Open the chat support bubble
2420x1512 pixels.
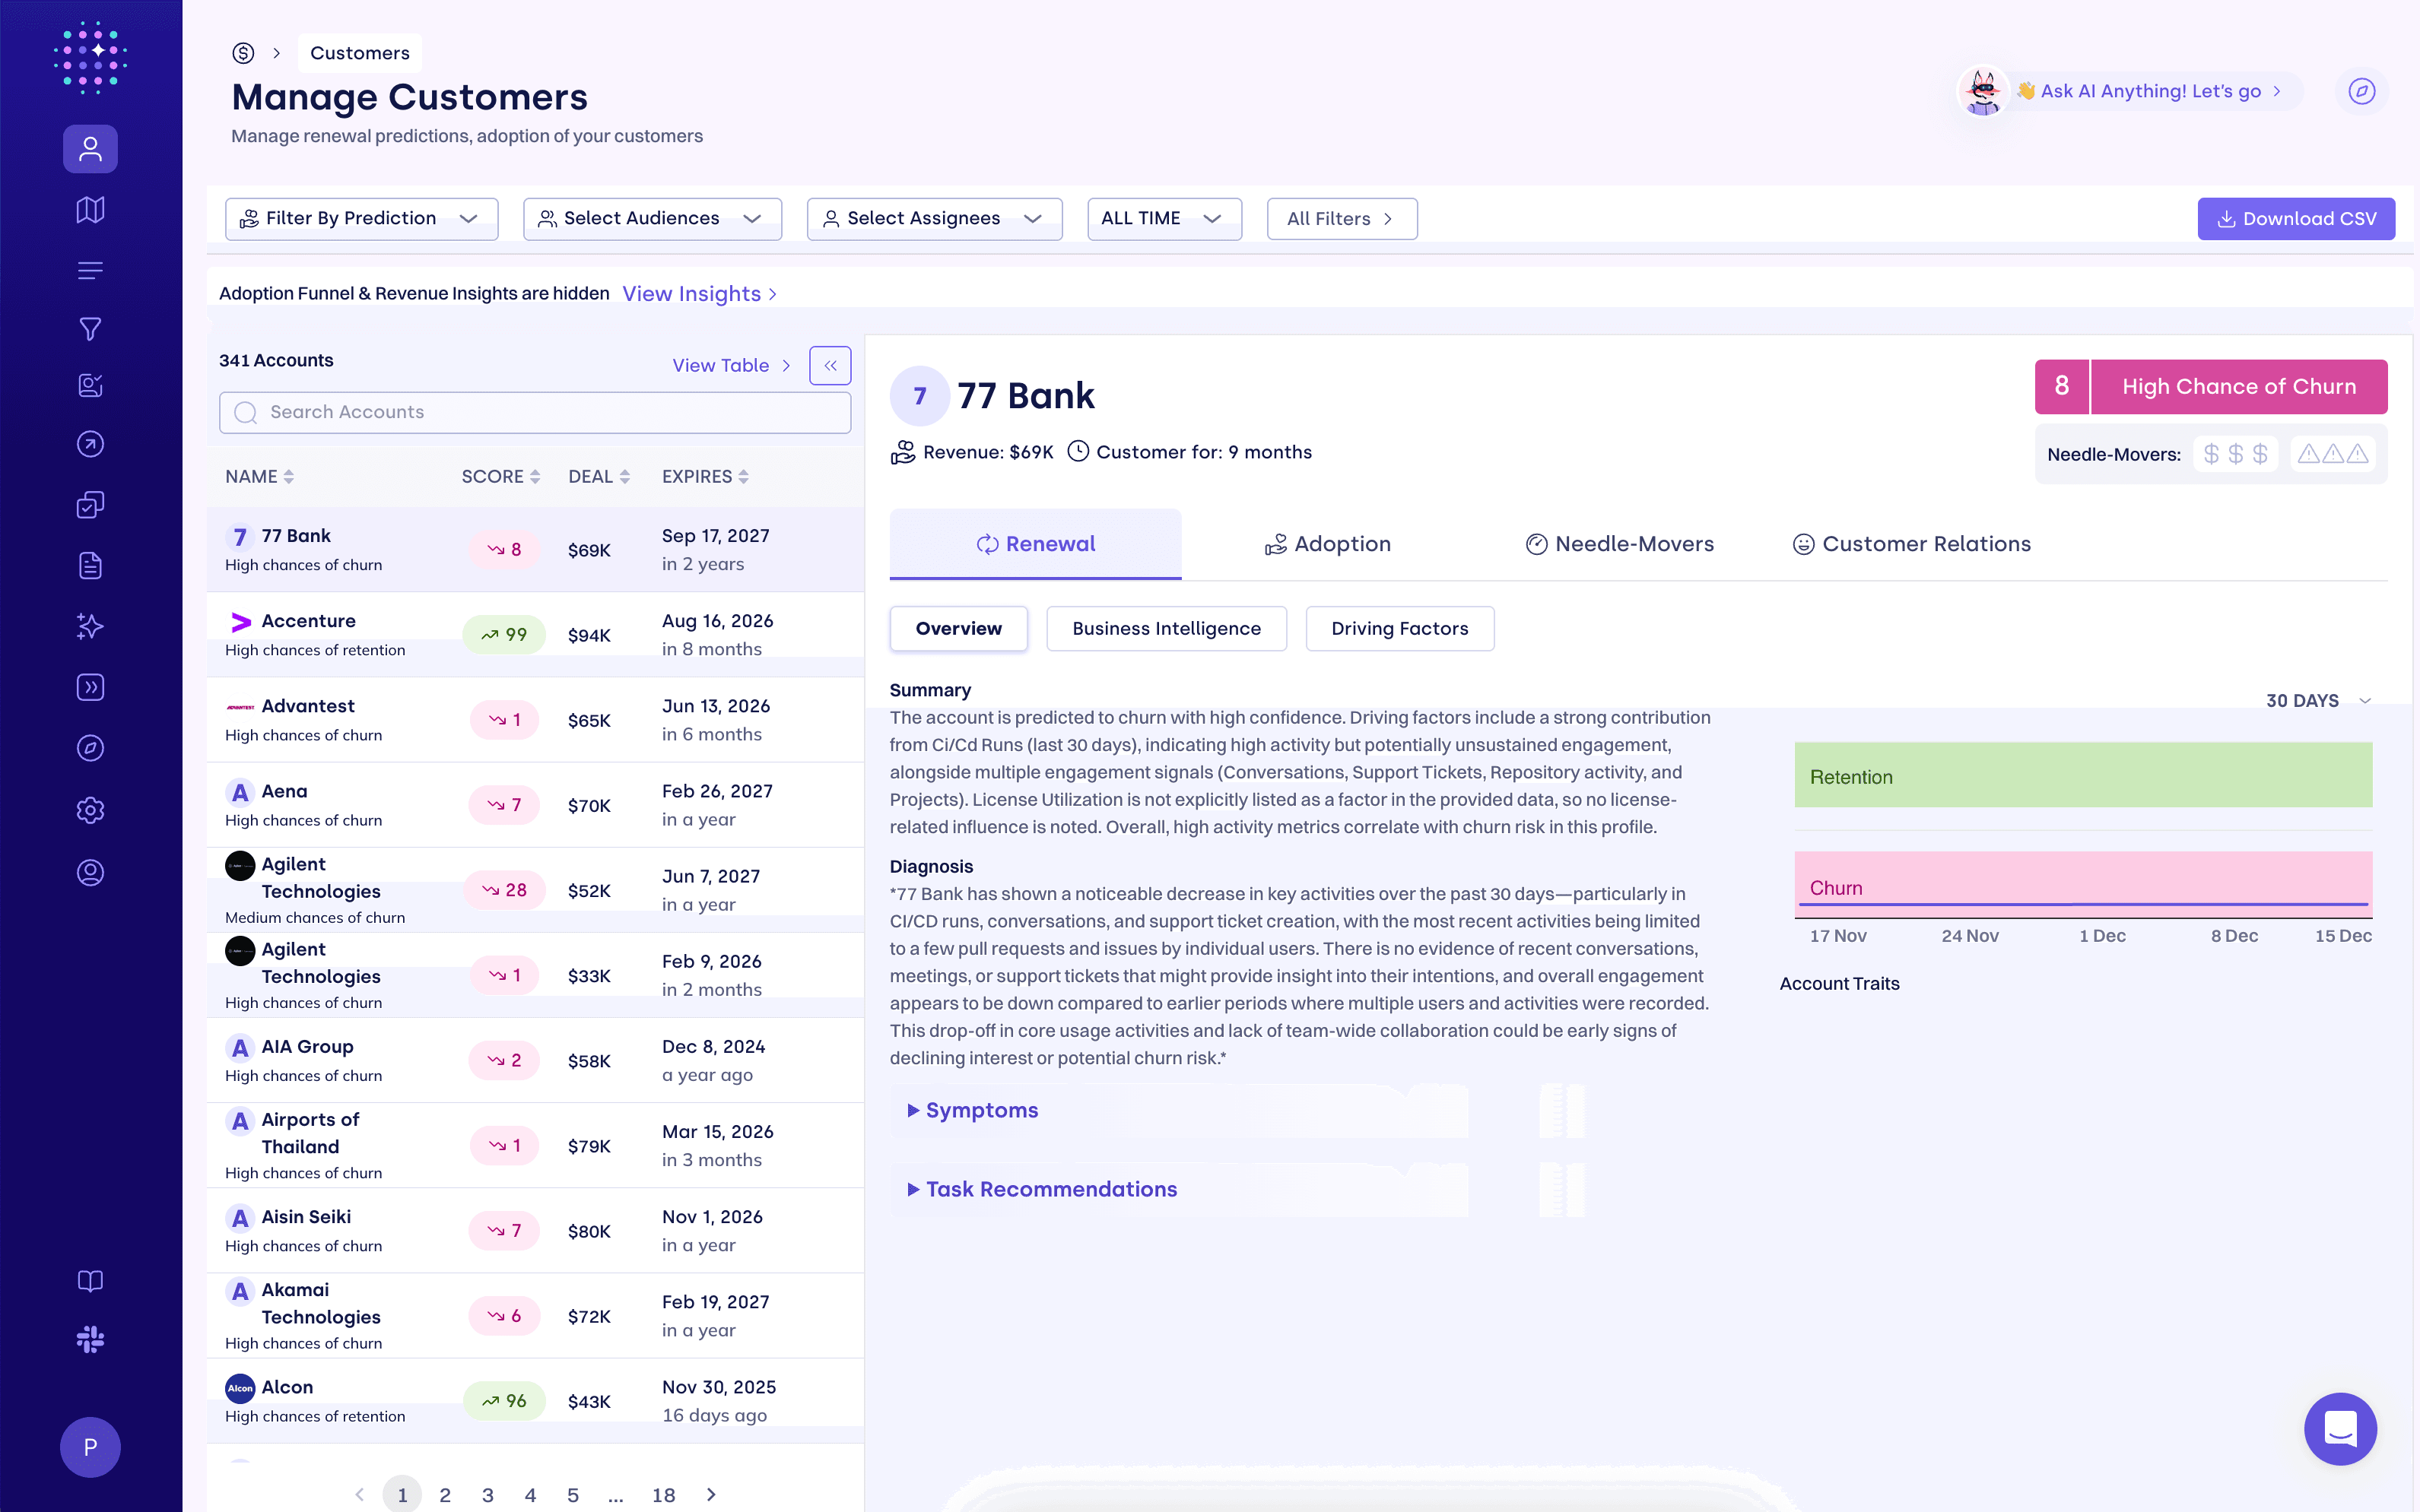(x=2340, y=1428)
